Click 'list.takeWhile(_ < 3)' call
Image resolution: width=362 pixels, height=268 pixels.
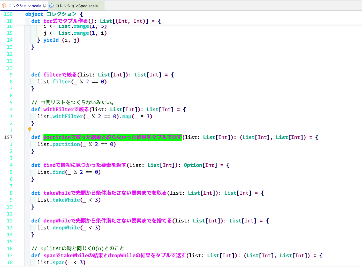[x=69, y=200]
